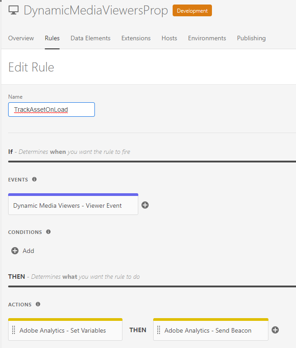Click the monitor icon beside property name

coord(14,10)
